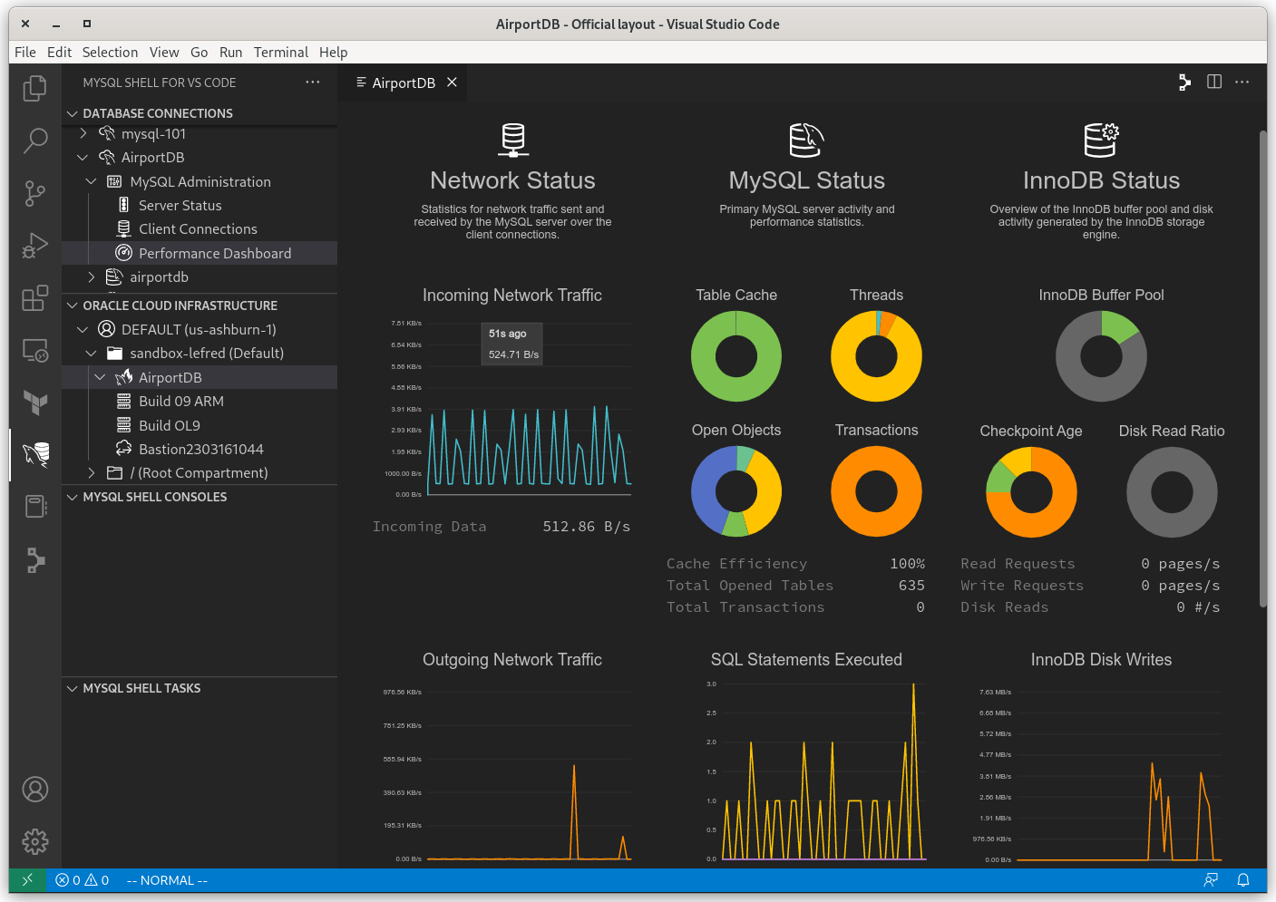1276x902 pixels.
Task: Open the Source Control view
Action: 34,193
